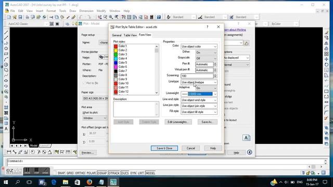Toggle MODEL space button in status bar
Image resolution: width=333 pixels, height=187 pixels.
[x=150, y=173]
